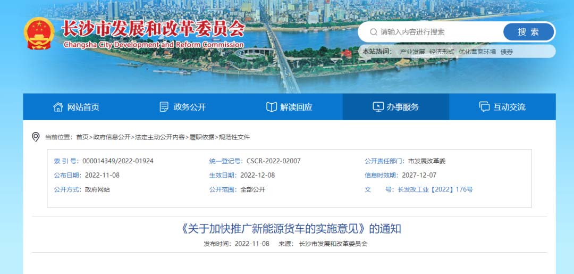The width and height of the screenshot is (574, 274).
Task: Click the house icon for 网站首页
Action: (58, 107)
